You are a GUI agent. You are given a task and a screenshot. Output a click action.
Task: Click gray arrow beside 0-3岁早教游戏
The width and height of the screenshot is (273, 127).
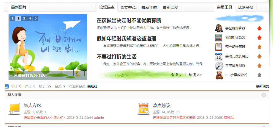point(260,75)
